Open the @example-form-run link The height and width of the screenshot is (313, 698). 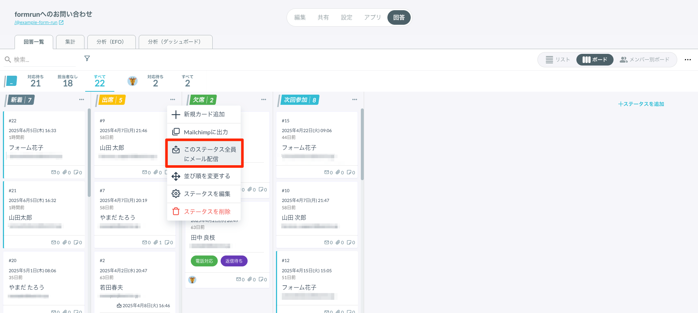(36, 23)
